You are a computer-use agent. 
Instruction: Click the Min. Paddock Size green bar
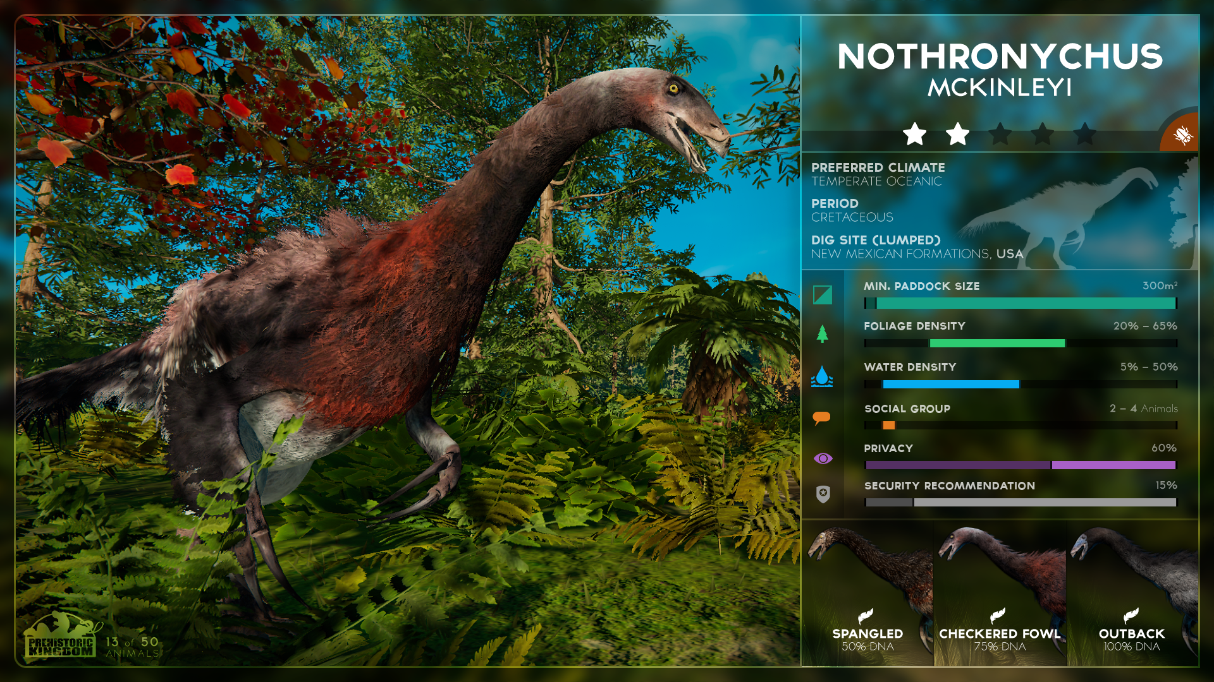[1021, 303]
